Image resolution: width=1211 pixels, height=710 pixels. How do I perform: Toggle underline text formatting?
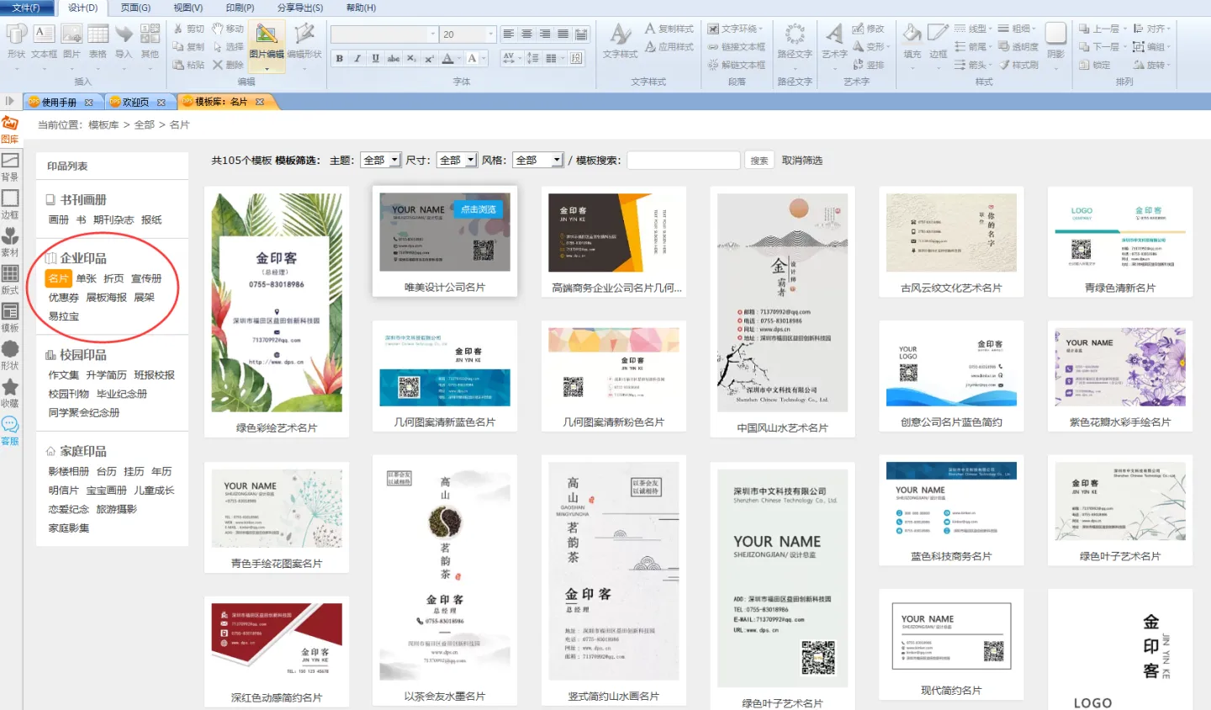(x=375, y=59)
